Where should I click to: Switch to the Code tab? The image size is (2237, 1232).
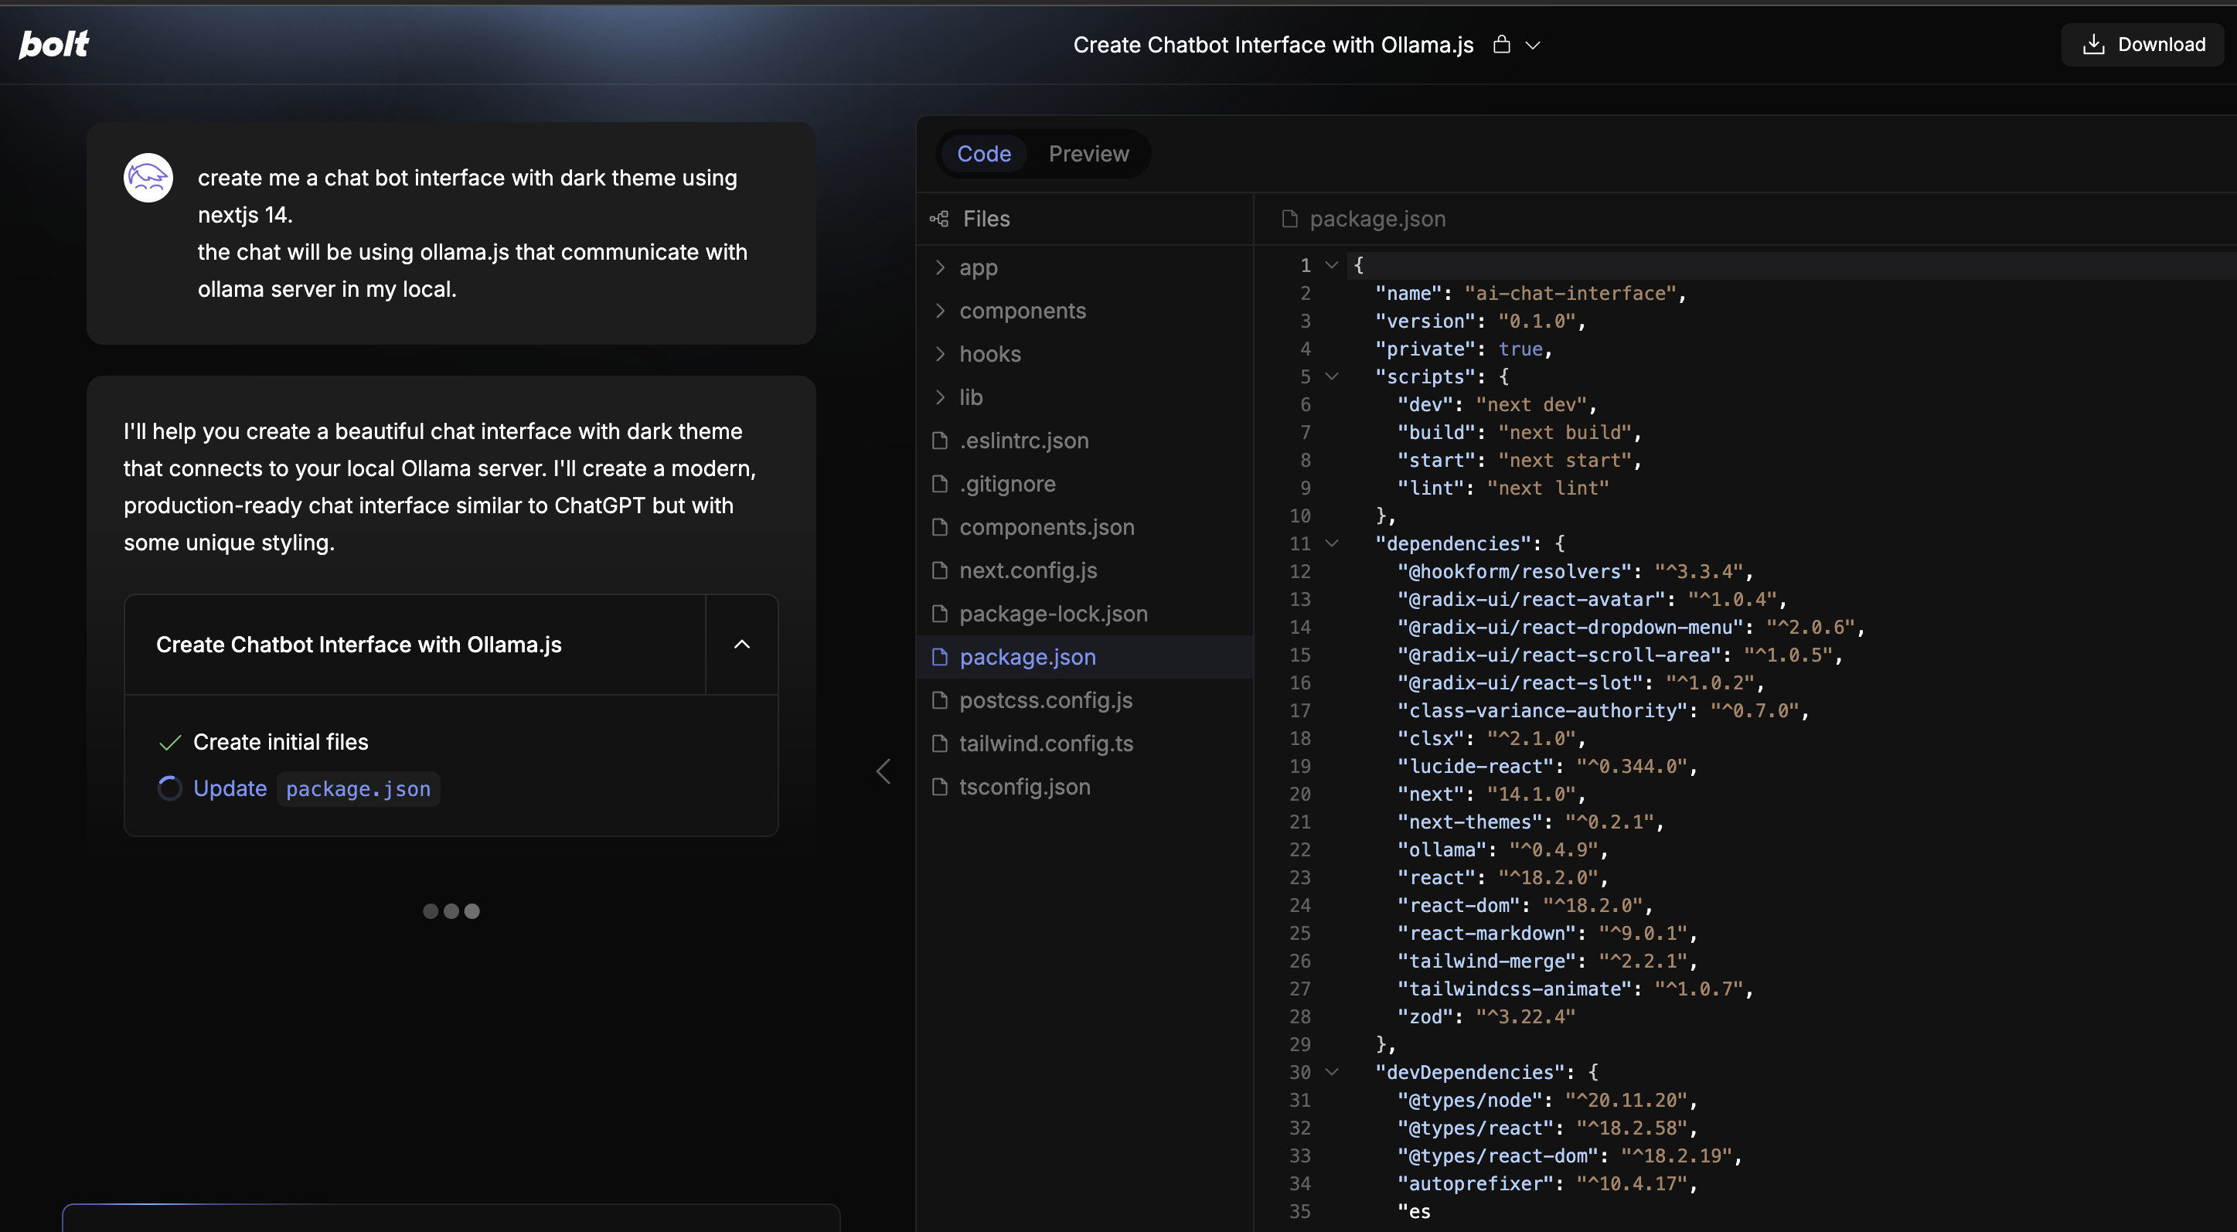click(x=983, y=154)
